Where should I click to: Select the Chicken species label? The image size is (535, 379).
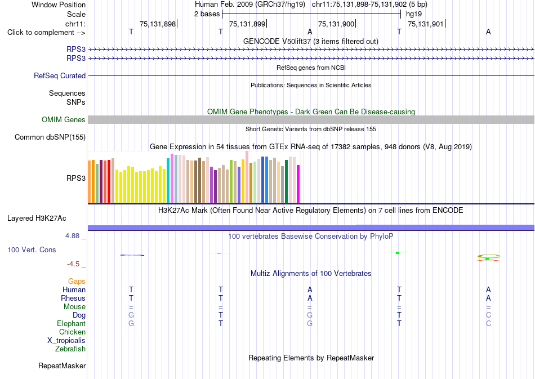(72, 332)
